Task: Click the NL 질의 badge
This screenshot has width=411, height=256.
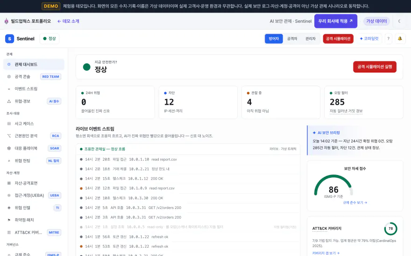Action: click(53, 161)
